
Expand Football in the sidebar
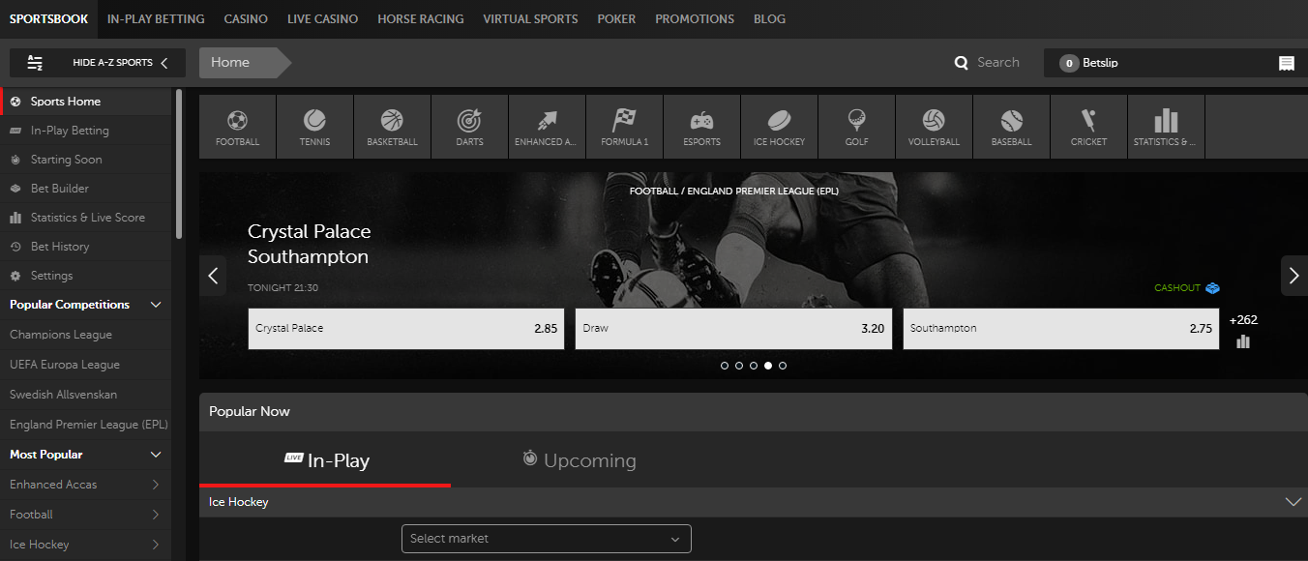click(156, 515)
